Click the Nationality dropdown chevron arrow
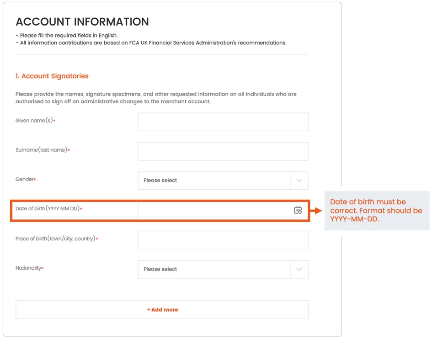The image size is (432, 341). (x=299, y=269)
